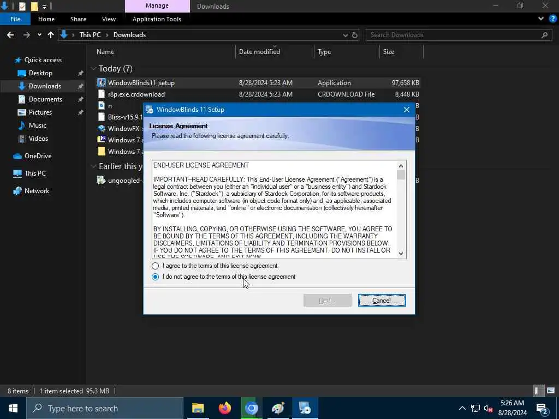Viewport: 559px width, 419px height.
Task: Open Videos in sidebar
Action: click(x=38, y=139)
